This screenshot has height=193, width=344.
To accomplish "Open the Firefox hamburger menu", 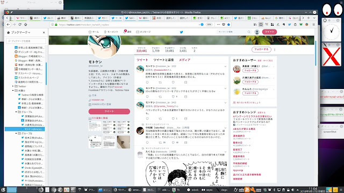I will point(314,25).
